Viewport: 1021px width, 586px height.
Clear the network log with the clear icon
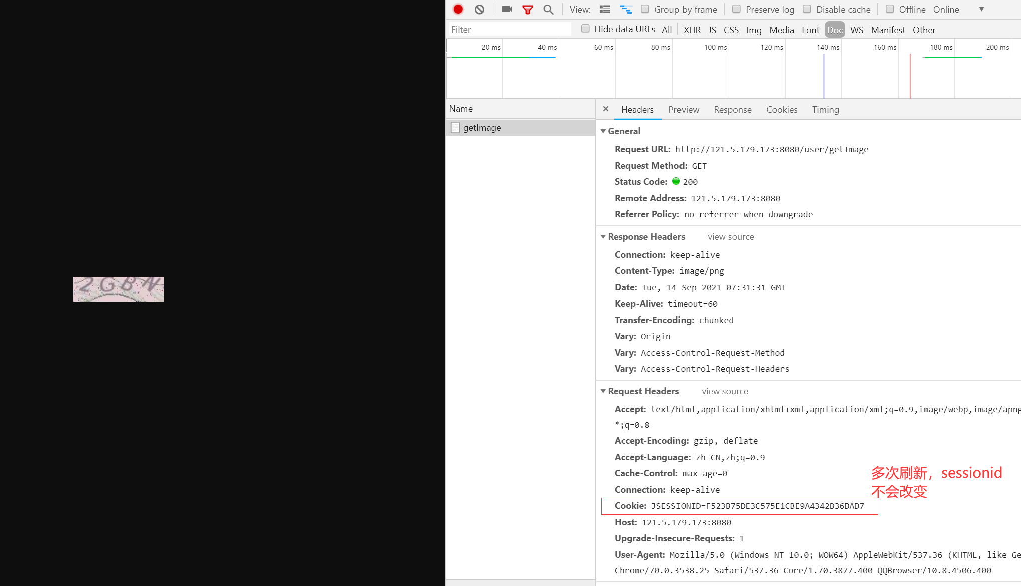[479, 9]
